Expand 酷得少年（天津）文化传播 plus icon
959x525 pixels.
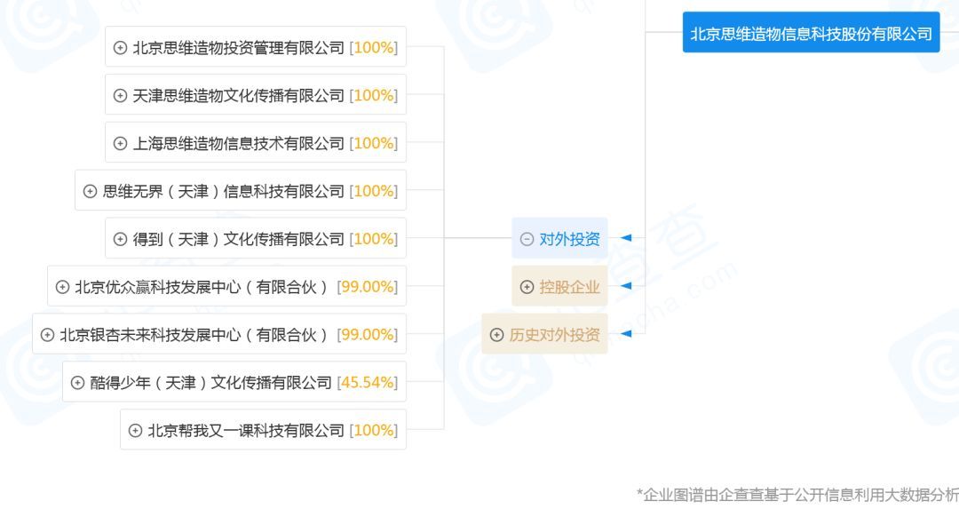[77, 383]
